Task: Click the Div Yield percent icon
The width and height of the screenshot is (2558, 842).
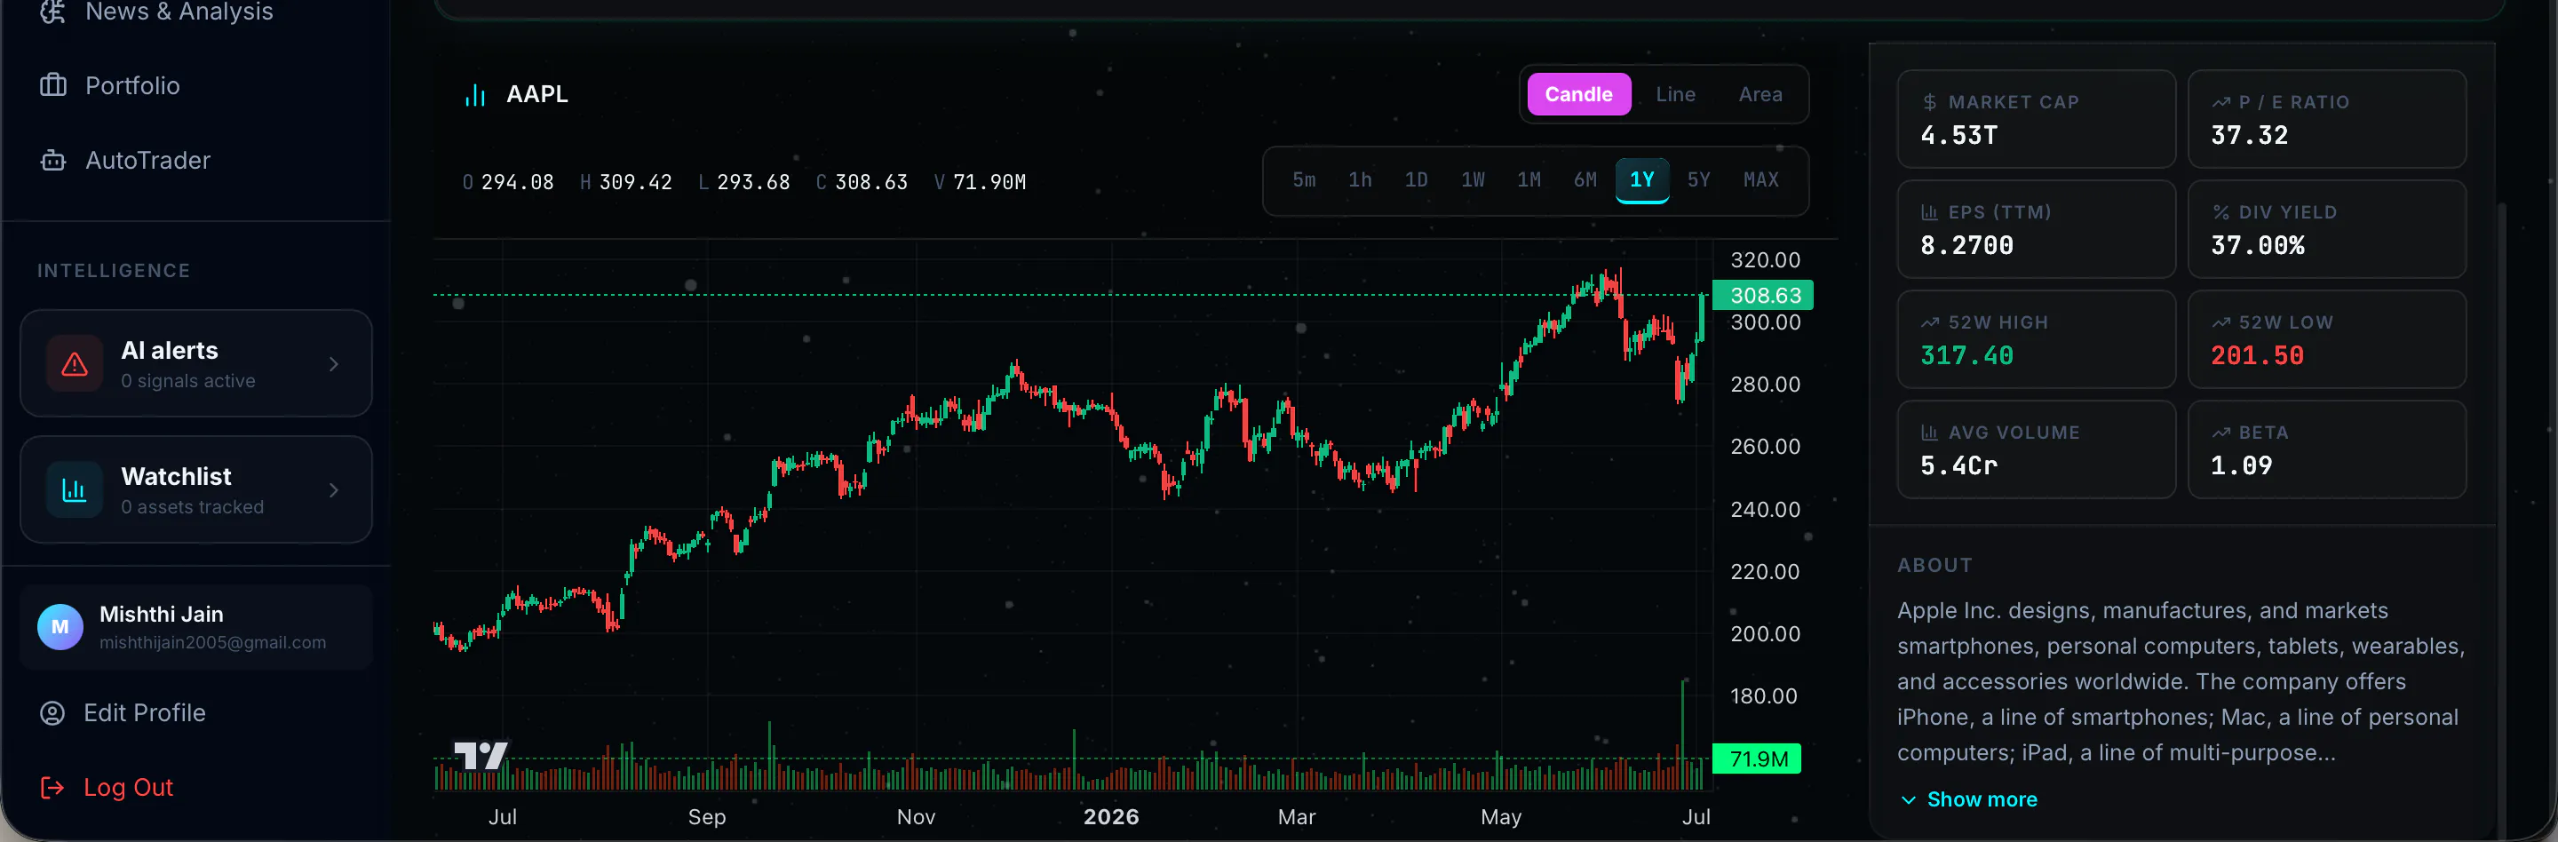Action: point(2220,212)
